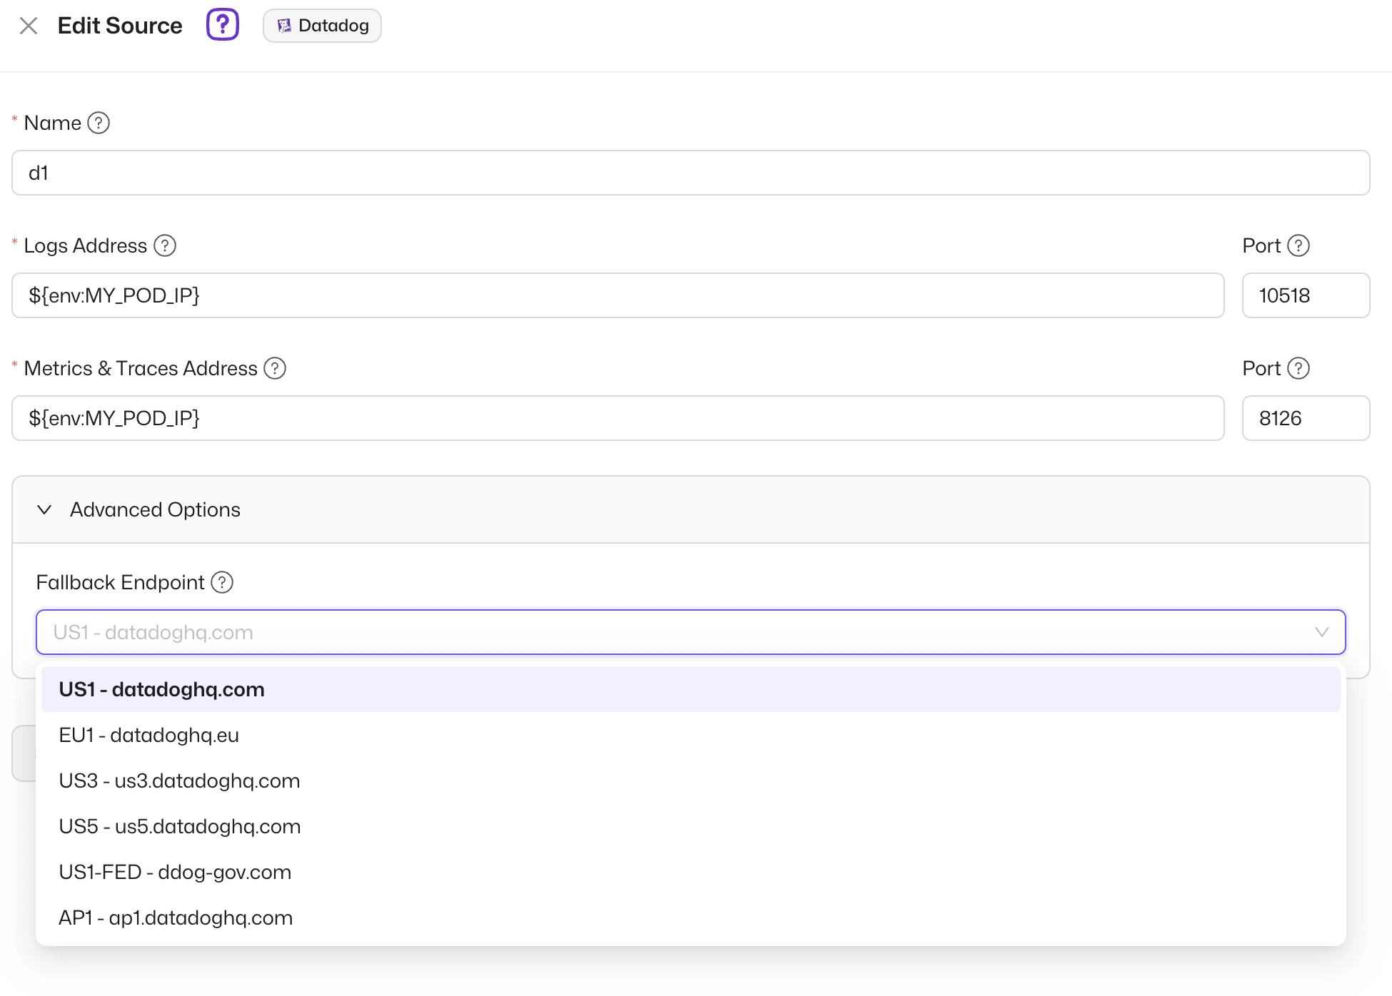Choose US5 - us5.datadoghq.com endpoint

(179, 826)
